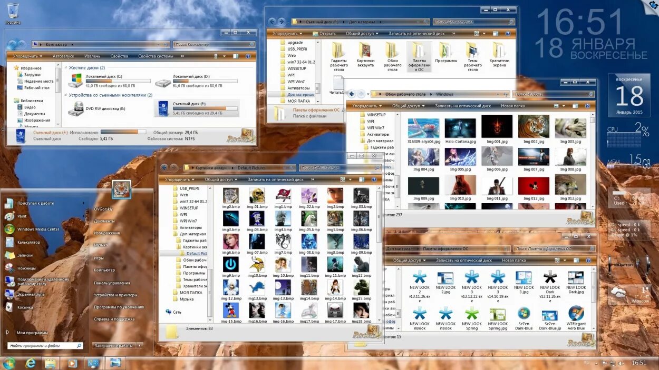The image size is (659, 370).
Task: Expand shutdown options arrow beside Завершение работы
Action: (140, 346)
